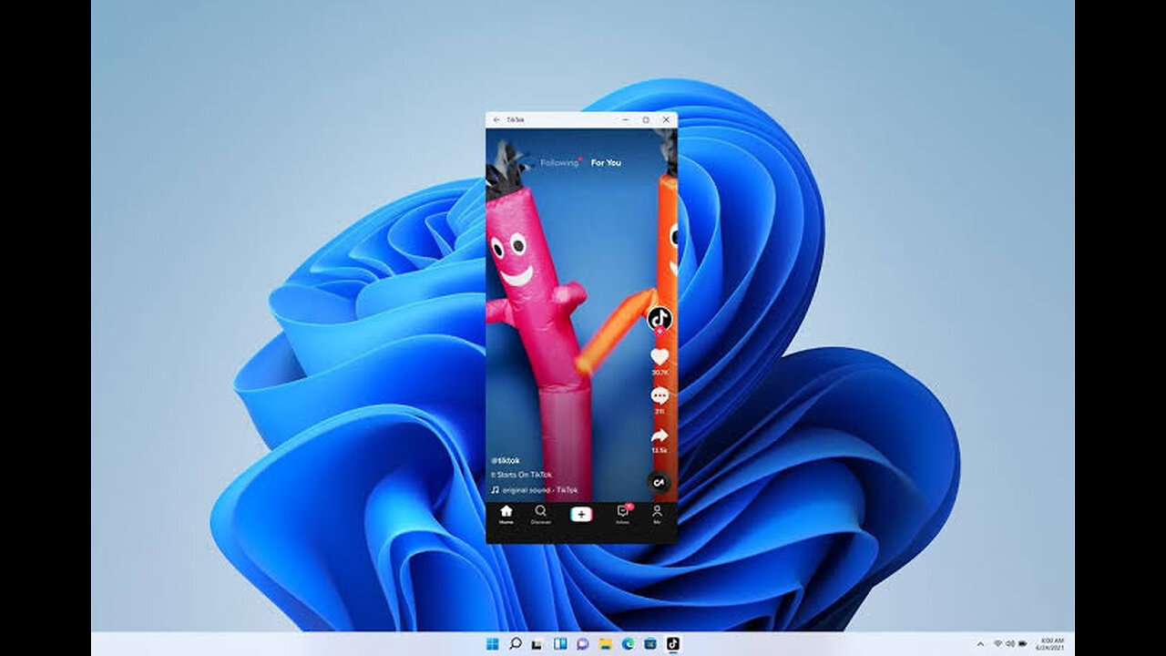Open the Windows Start menu
The image size is (1166, 656).
pos(493,644)
